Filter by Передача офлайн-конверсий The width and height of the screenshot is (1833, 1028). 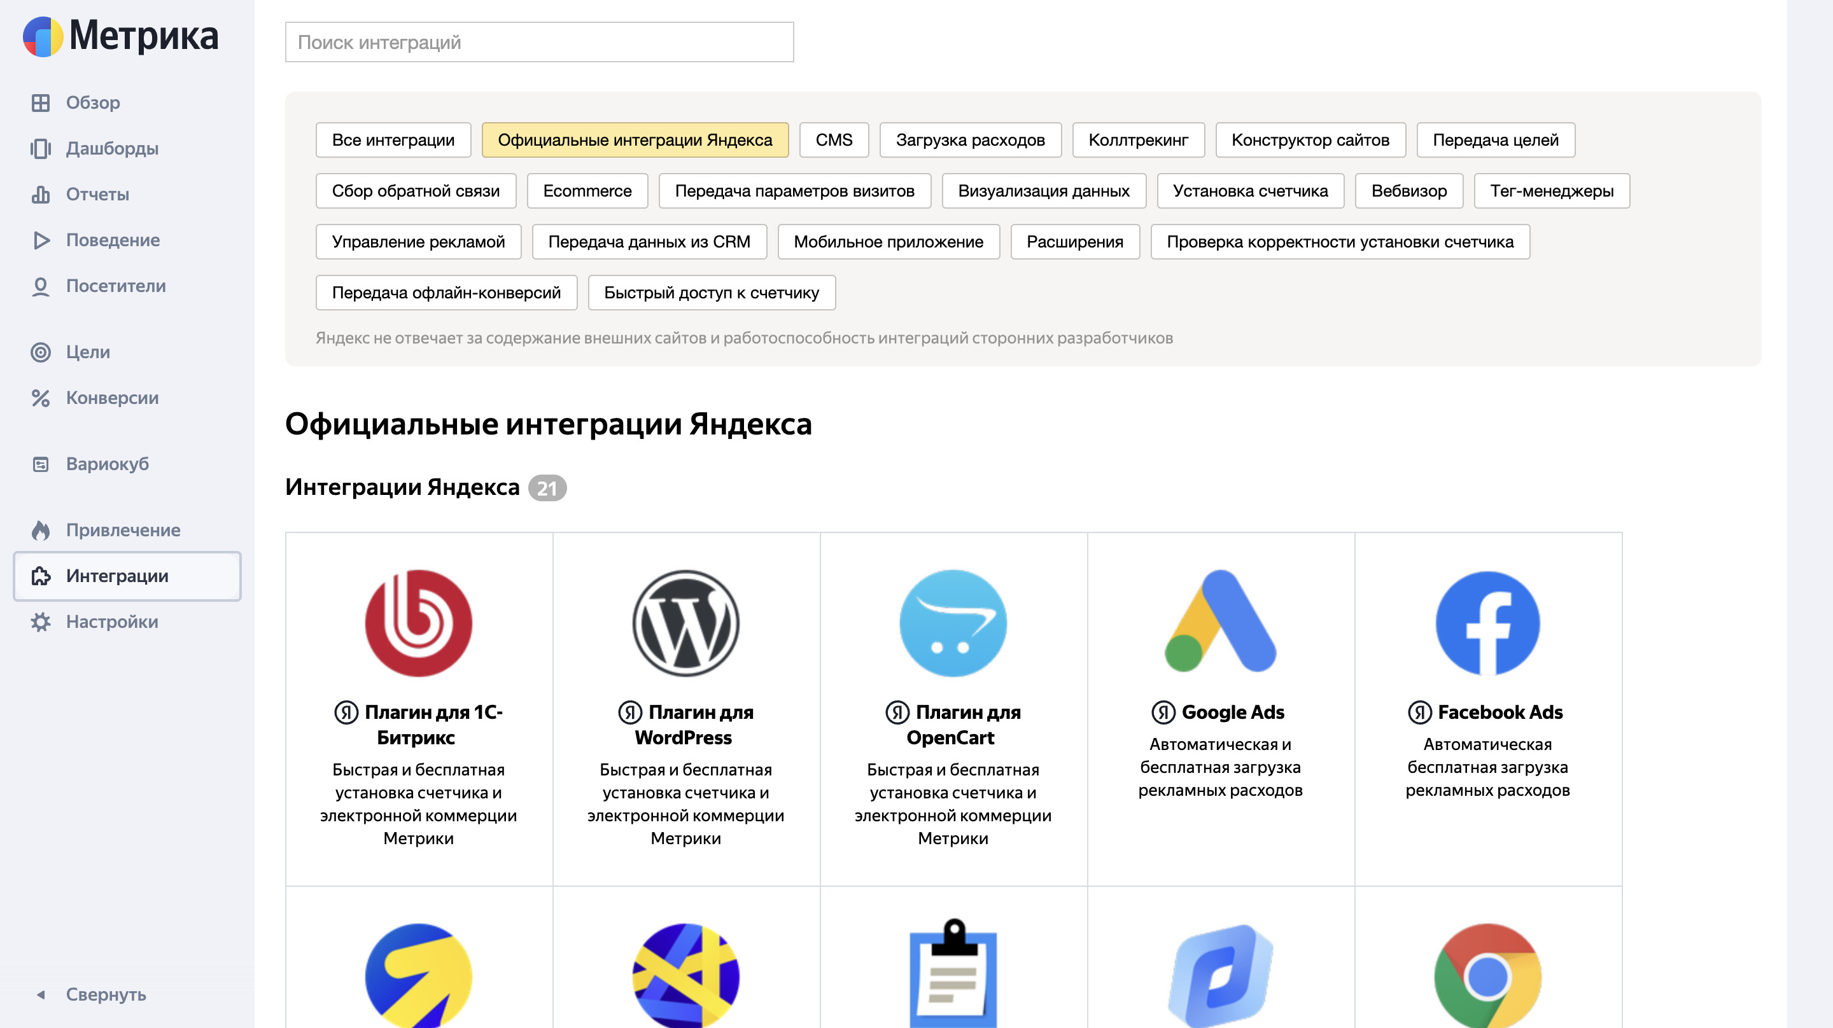pyautogui.click(x=446, y=293)
